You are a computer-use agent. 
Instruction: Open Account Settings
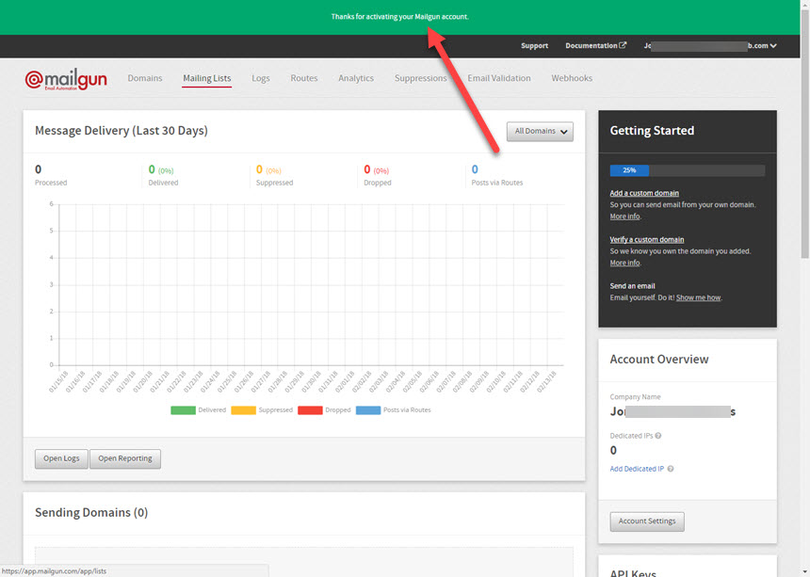click(x=647, y=521)
